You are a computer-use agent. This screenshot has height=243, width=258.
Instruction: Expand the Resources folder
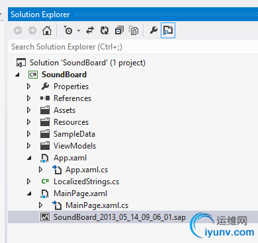coord(28,122)
